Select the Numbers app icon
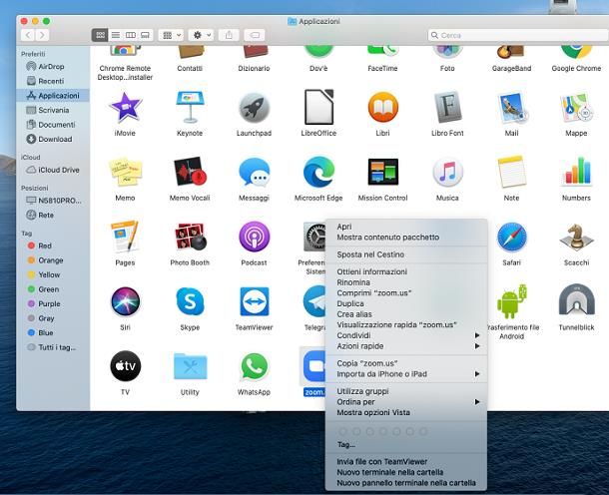This screenshot has height=495, width=609. (576, 171)
